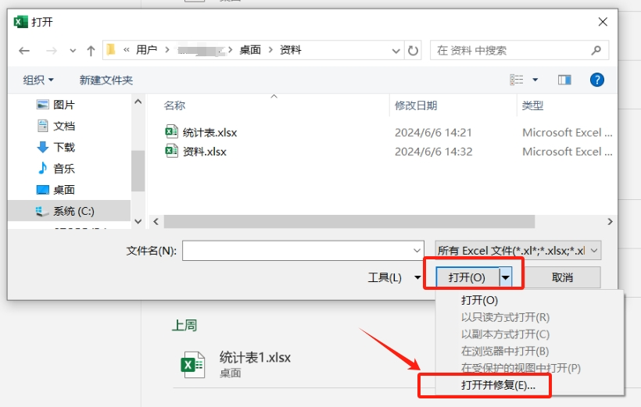641x407 pixels.
Task: Click the 音乐 note icon
Action: pyautogui.click(x=42, y=168)
